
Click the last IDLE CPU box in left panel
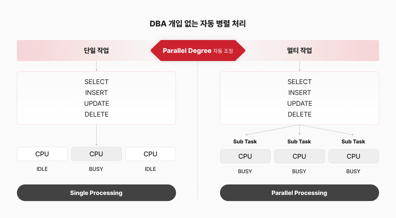pyautogui.click(x=151, y=154)
